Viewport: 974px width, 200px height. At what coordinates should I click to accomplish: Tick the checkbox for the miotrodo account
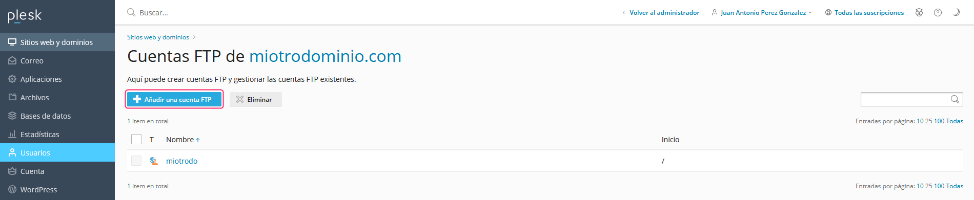[x=136, y=161]
